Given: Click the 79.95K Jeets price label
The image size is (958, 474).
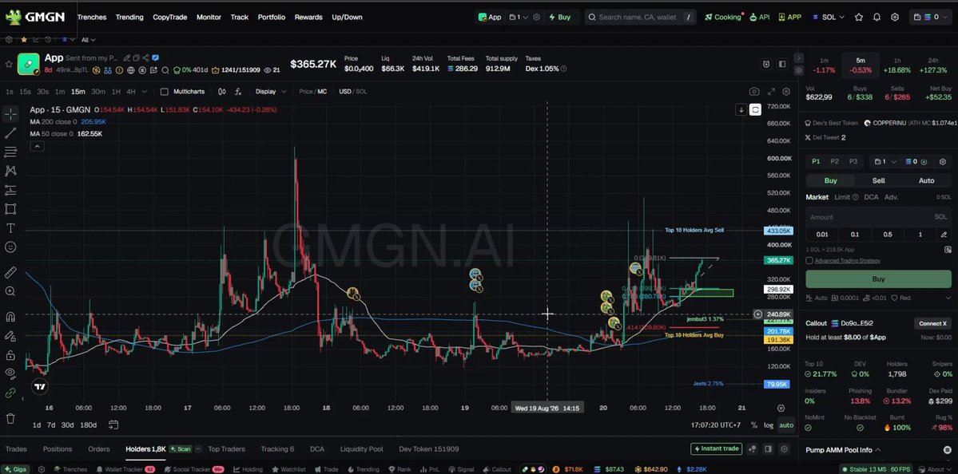Looking at the screenshot, I should 777,385.
